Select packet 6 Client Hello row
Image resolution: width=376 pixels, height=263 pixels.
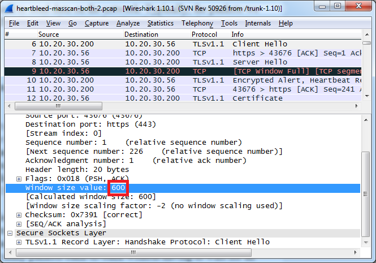(x=183, y=44)
